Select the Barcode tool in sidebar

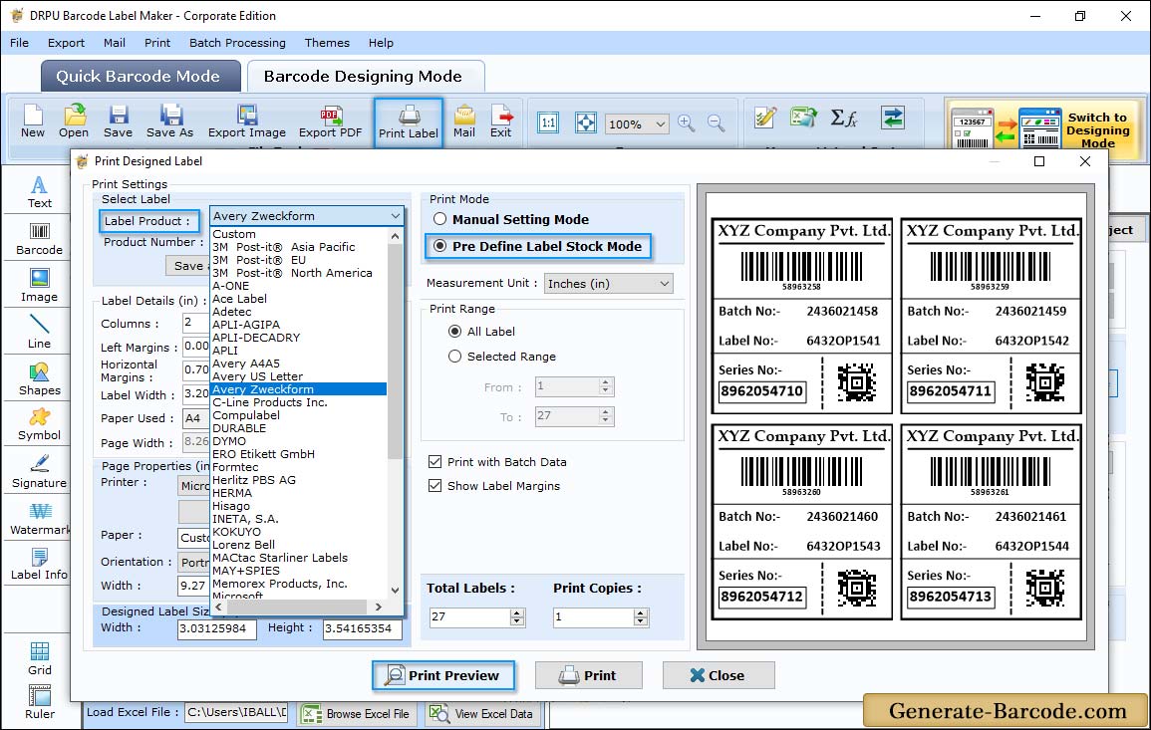[x=39, y=240]
